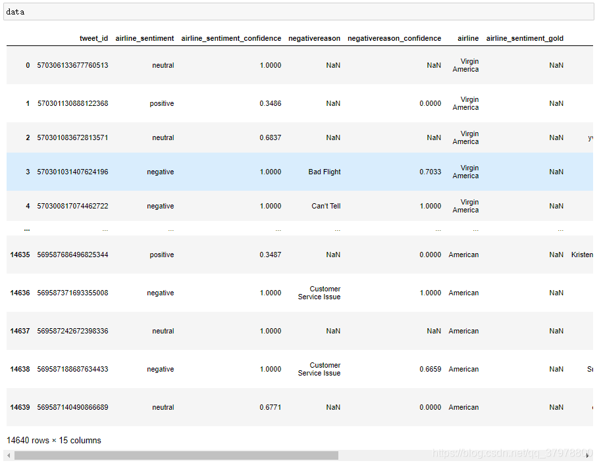The height and width of the screenshot is (465, 599).
Task: Click 'American' airline in row 14635
Action: coord(463,255)
